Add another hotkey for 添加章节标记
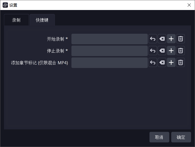The height and width of the screenshot is (147, 195). [x=171, y=62]
